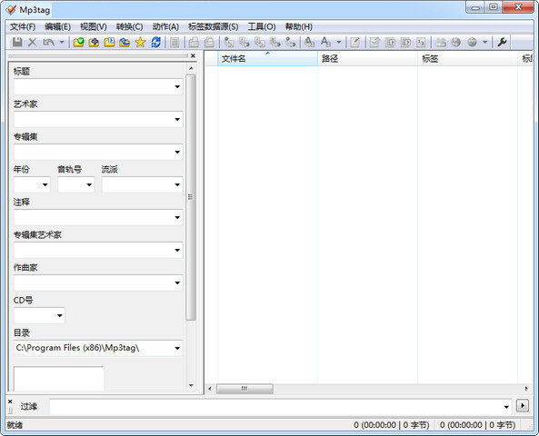The image size is (539, 436).
Task: Click the Aa case conversion actions icon
Action: pyautogui.click(x=325, y=43)
